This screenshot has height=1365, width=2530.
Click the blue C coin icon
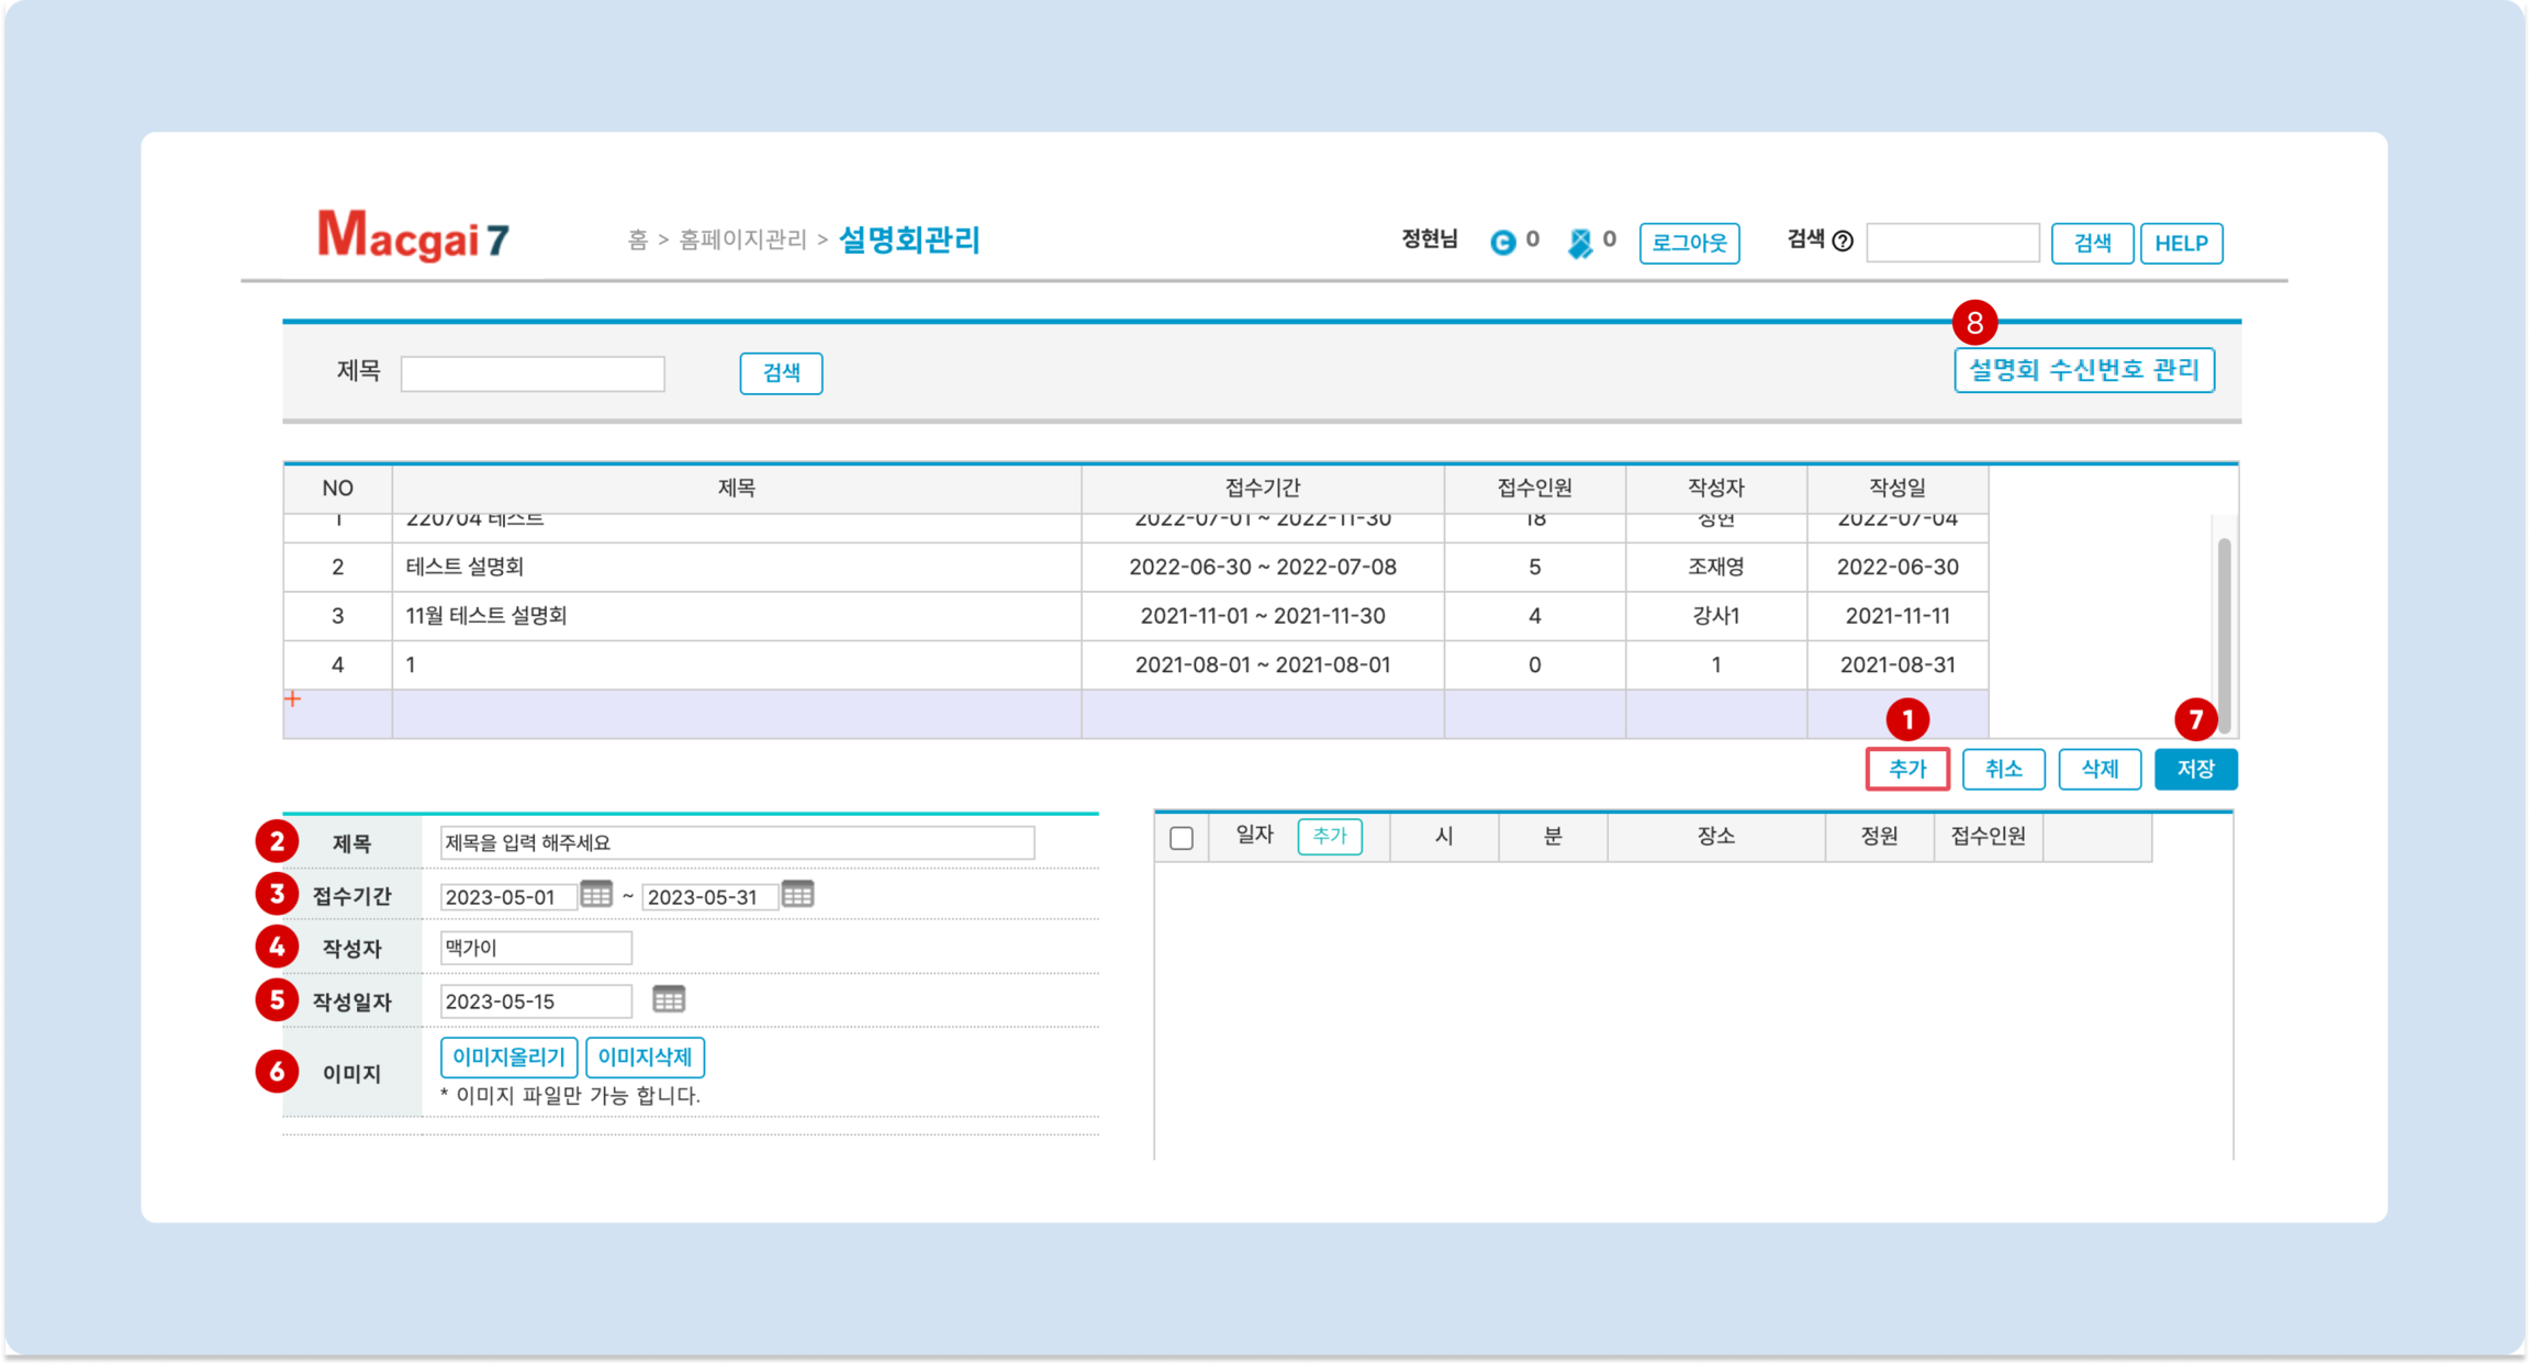tap(1503, 242)
